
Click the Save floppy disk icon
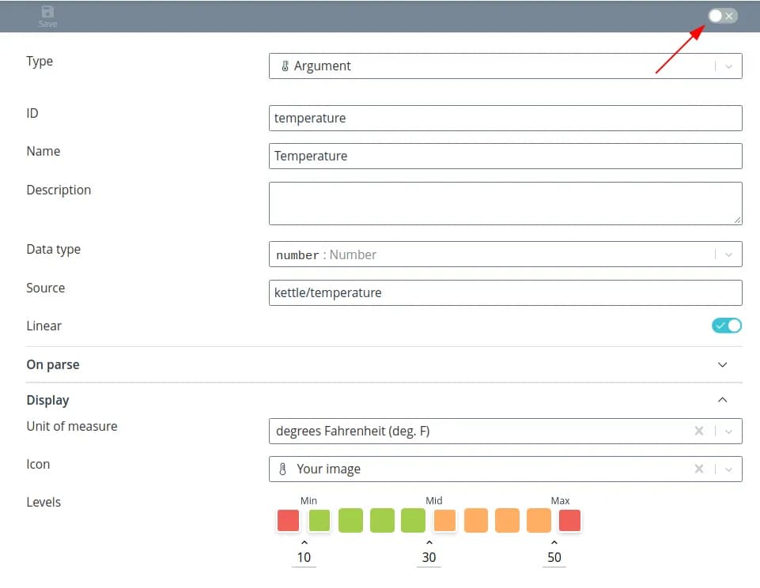(47, 12)
